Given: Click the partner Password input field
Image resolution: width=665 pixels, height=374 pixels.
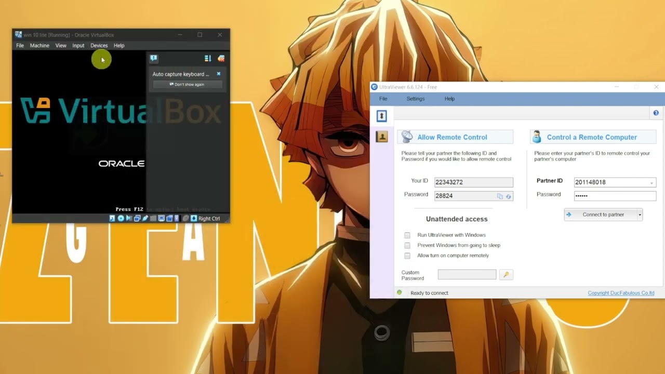Looking at the screenshot, I should click(x=615, y=196).
